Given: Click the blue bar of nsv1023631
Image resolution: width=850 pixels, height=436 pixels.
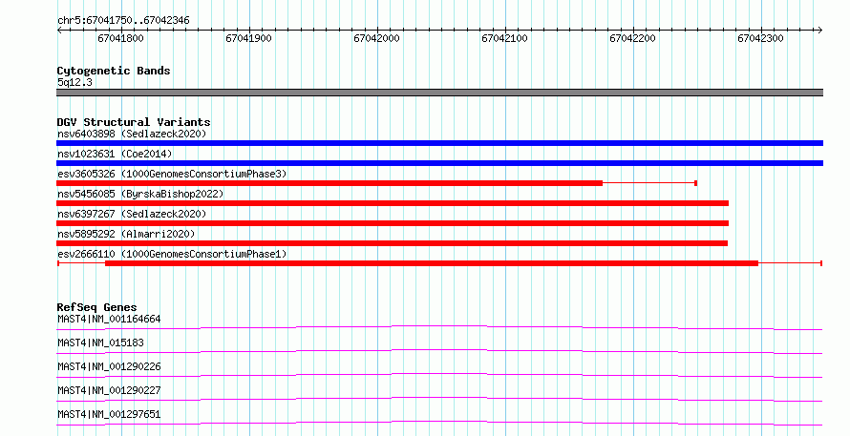Looking at the screenshot, I should point(439,163).
